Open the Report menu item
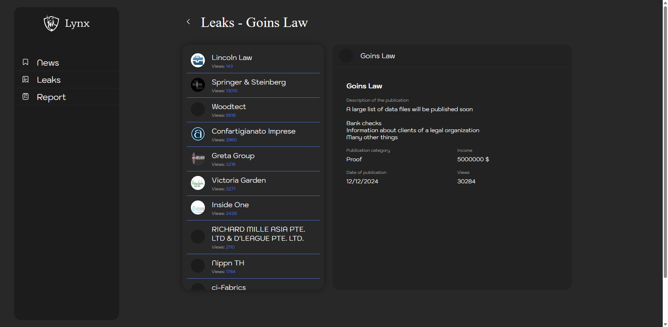The height and width of the screenshot is (327, 668). pyautogui.click(x=51, y=97)
